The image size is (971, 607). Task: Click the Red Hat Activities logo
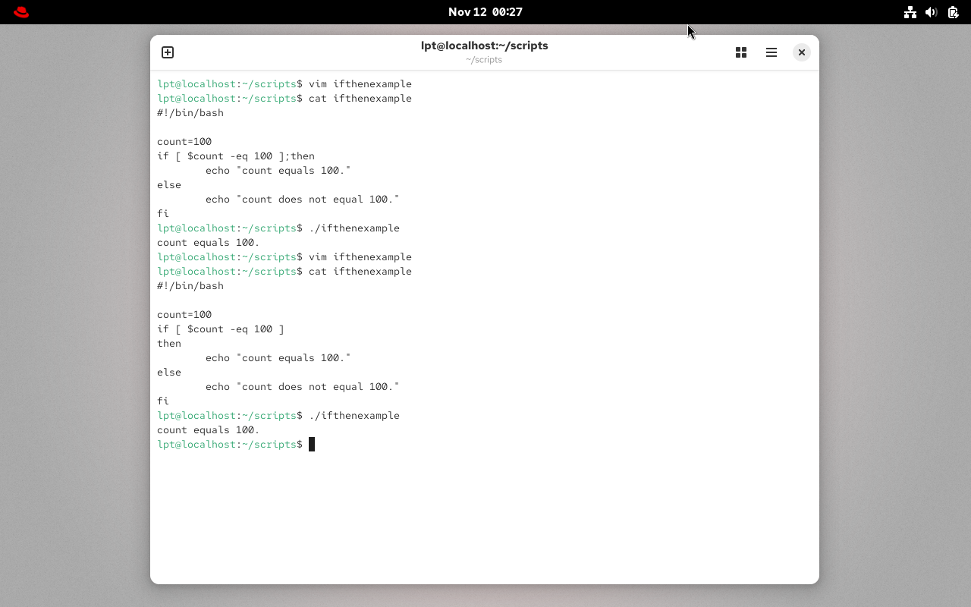21,12
